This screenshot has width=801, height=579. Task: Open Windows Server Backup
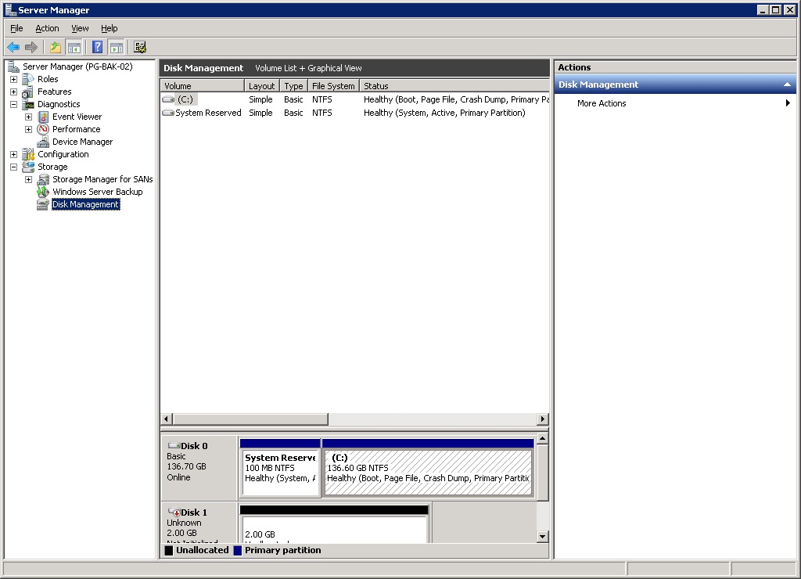click(97, 192)
